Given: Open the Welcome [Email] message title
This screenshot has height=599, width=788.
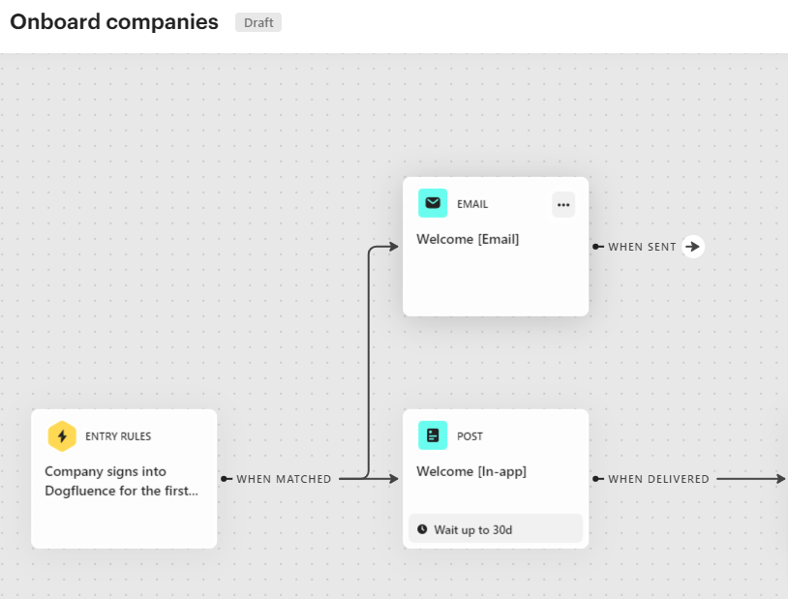Looking at the screenshot, I should pyautogui.click(x=468, y=239).
